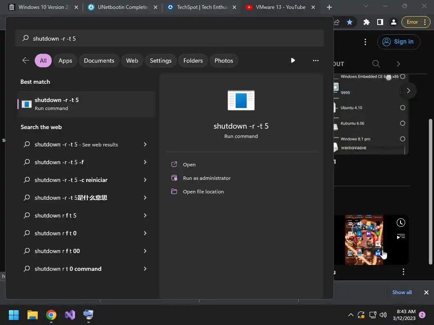The height and width of the screenshot is (325, 434).
Task: Open Chrome profile avatar icon
Action: 393,22
